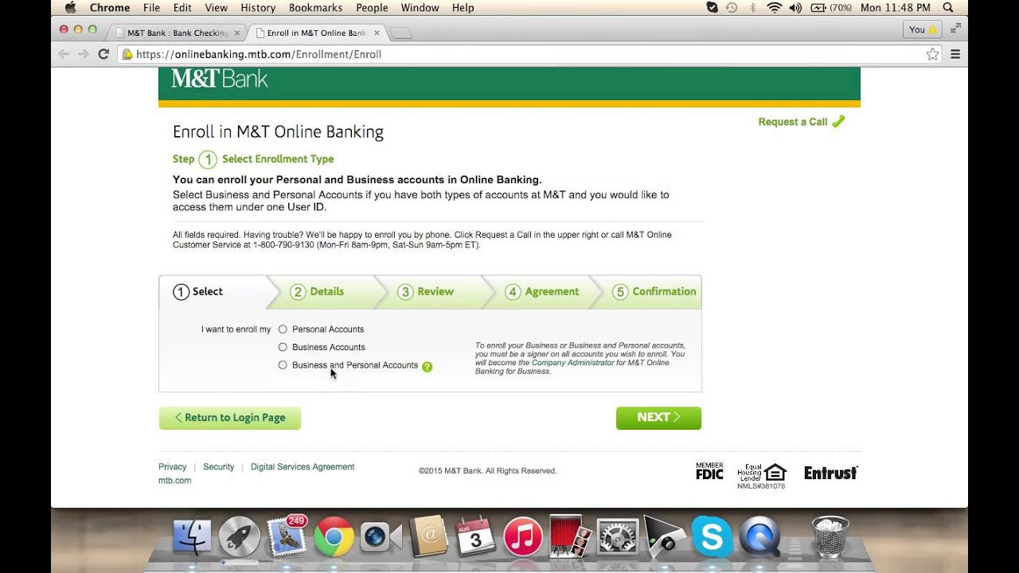The width and height of the screenshot is (1019, 573).
Task: Open Google Chrome from the dock
Action: click(334, 537)
